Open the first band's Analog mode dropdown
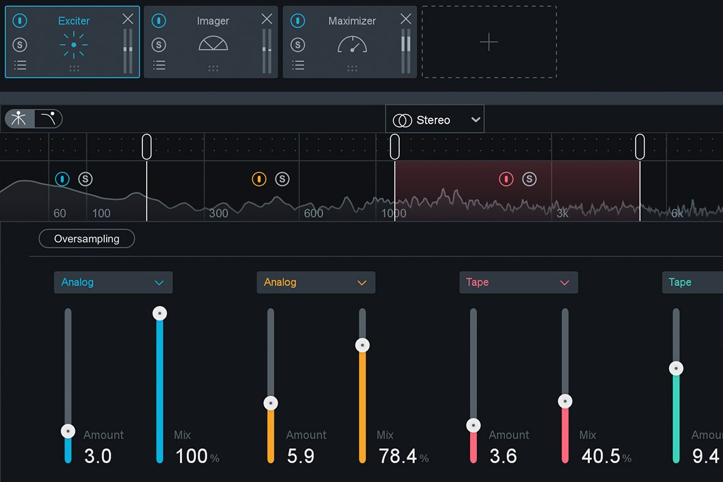 pyautogui.click(x=113, y=282)
